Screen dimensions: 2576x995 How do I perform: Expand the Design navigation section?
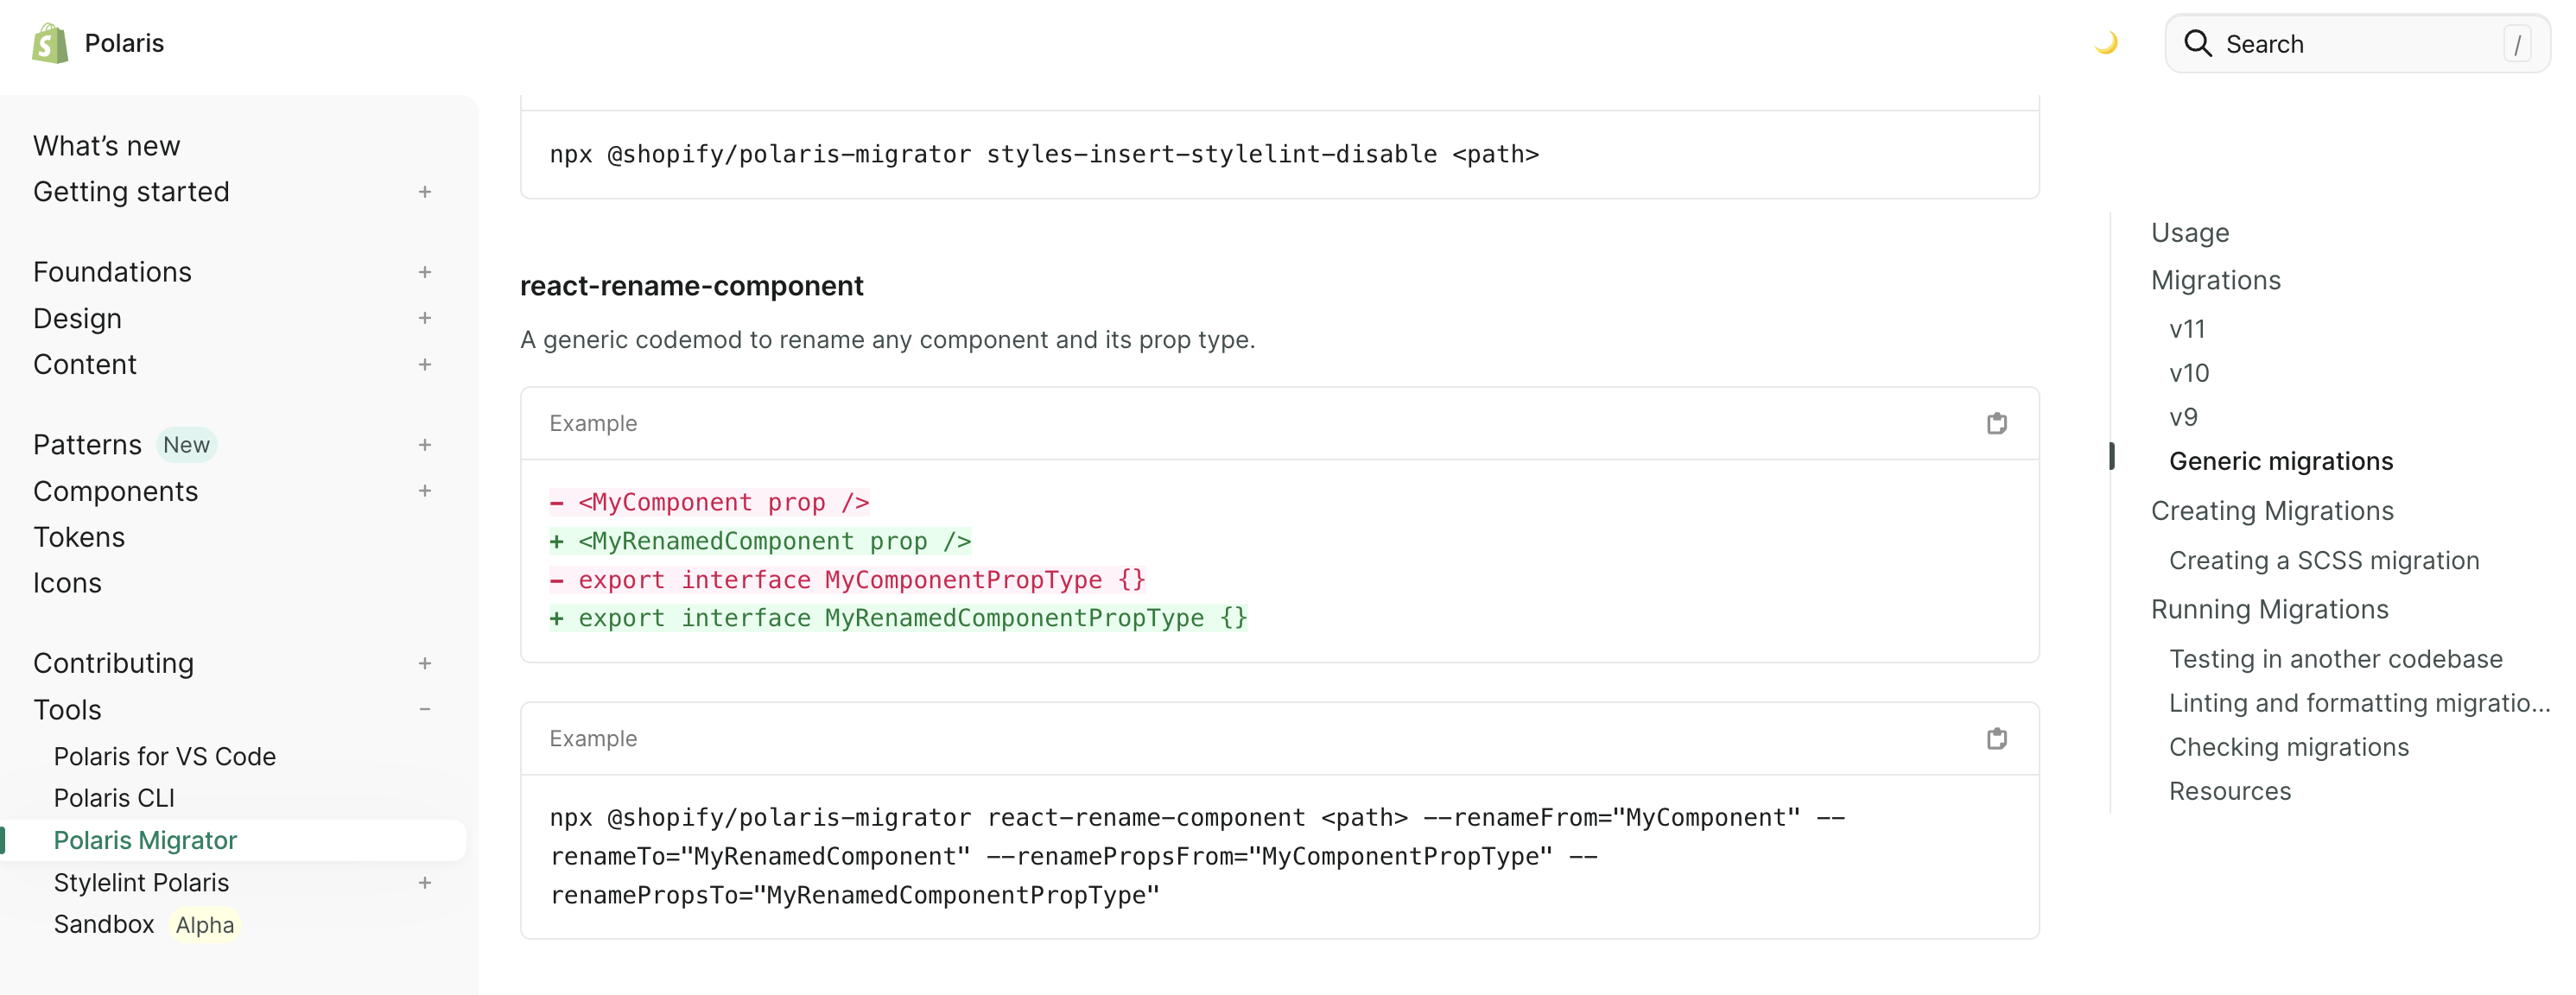click(x=425, y=318)
